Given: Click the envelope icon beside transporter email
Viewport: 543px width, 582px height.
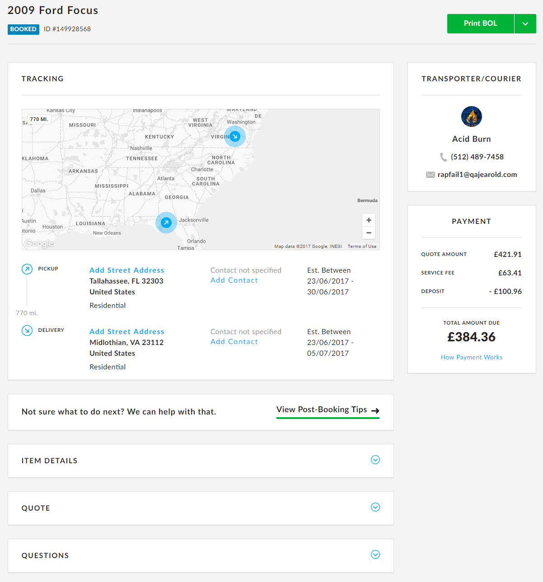Looking at the screenshot, I should (430, 175).
